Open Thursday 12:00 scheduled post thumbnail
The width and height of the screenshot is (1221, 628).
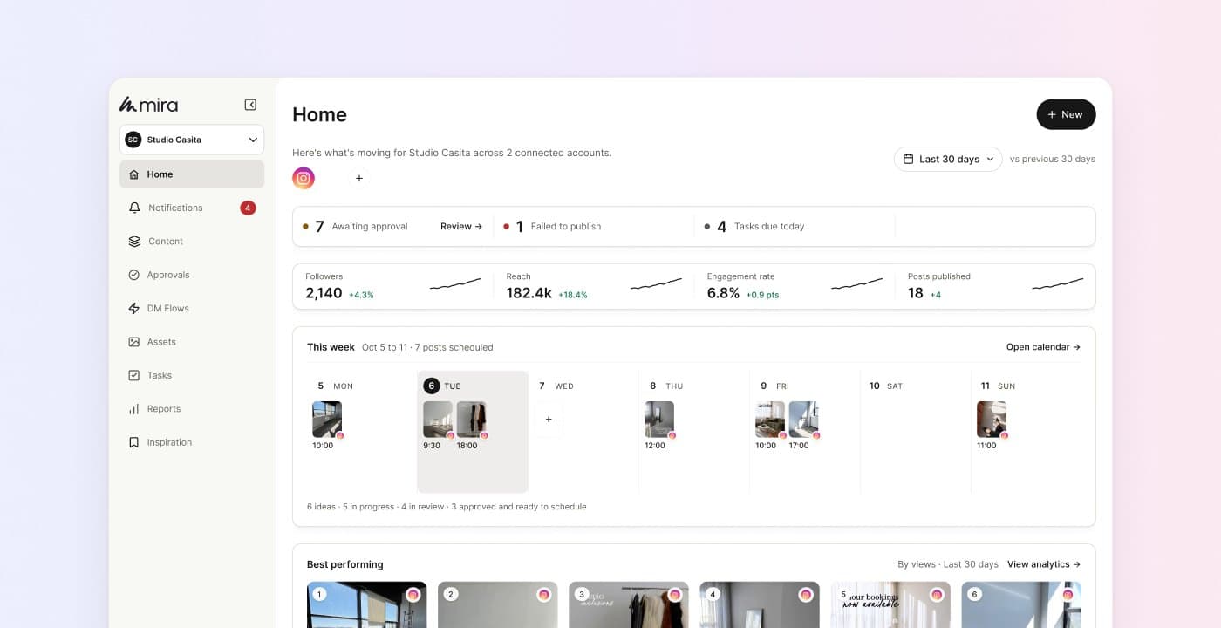659,420
